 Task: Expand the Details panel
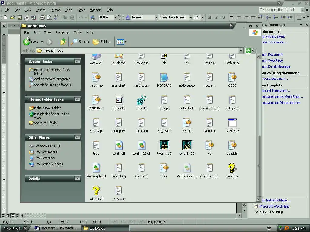(77, 178)
